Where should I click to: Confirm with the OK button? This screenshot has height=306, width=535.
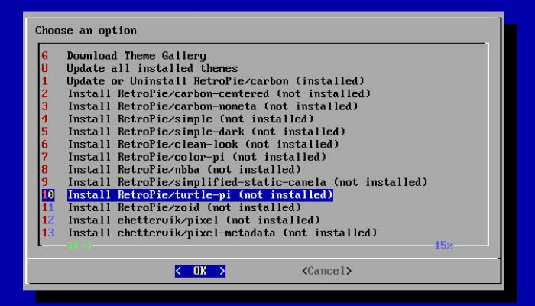200,271
